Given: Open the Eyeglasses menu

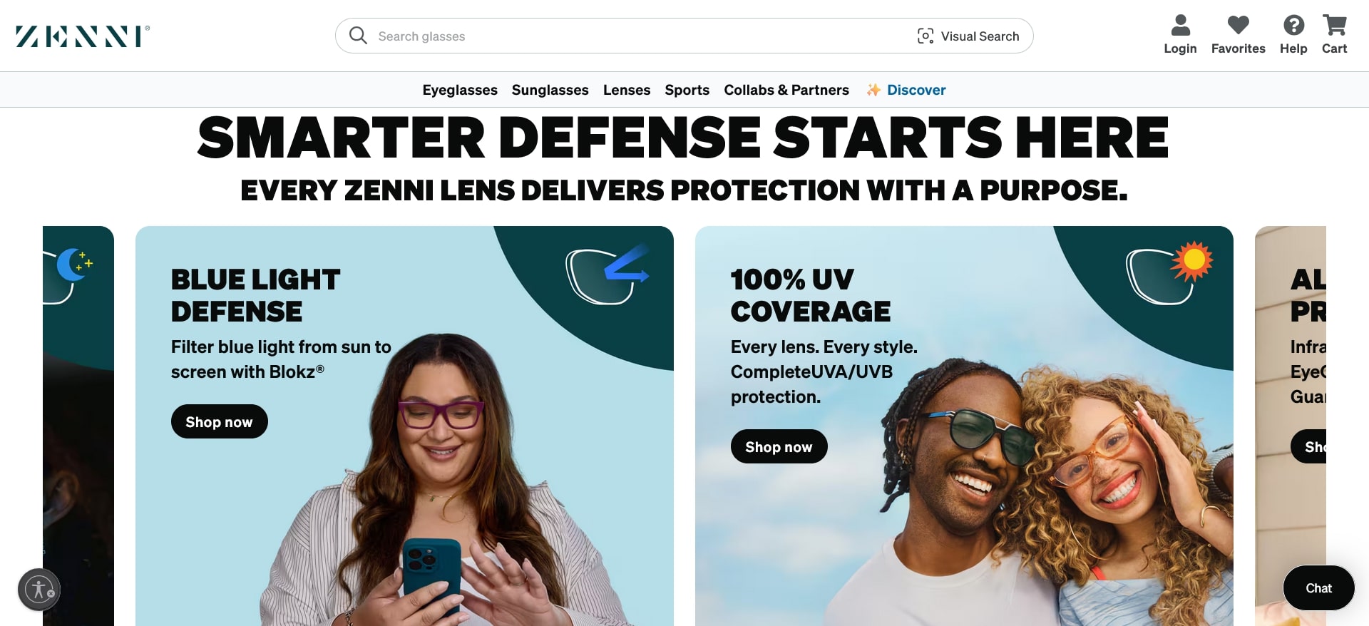Looking at the screenshot, I should 460,90.
